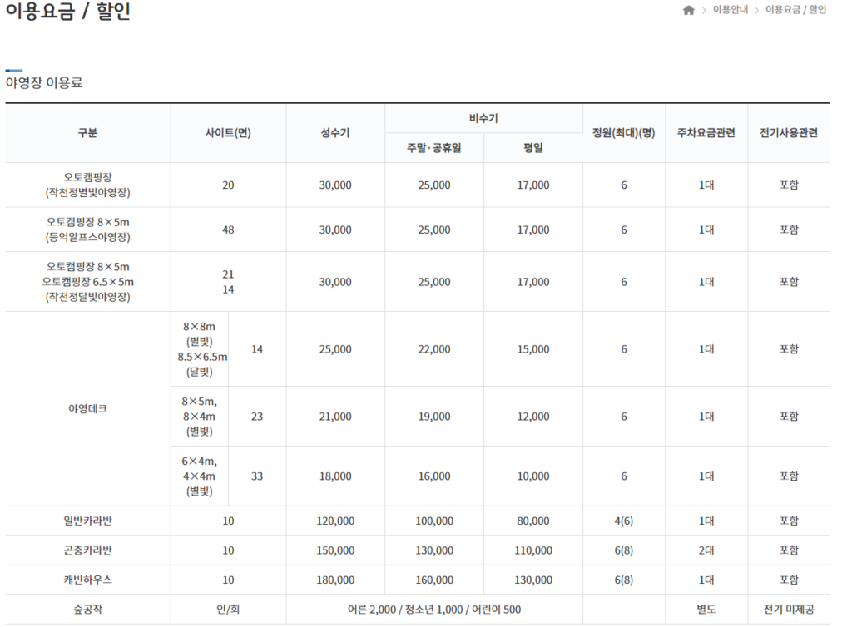The width and height of the screenshot is (852, 627).
Task: Click the 주말·공휴일 sub-header
Action: click(433, 148)
